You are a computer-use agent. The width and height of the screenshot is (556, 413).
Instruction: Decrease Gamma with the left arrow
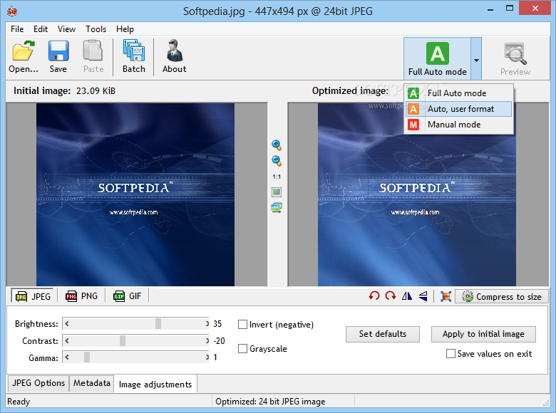click(x=67, y=357)
